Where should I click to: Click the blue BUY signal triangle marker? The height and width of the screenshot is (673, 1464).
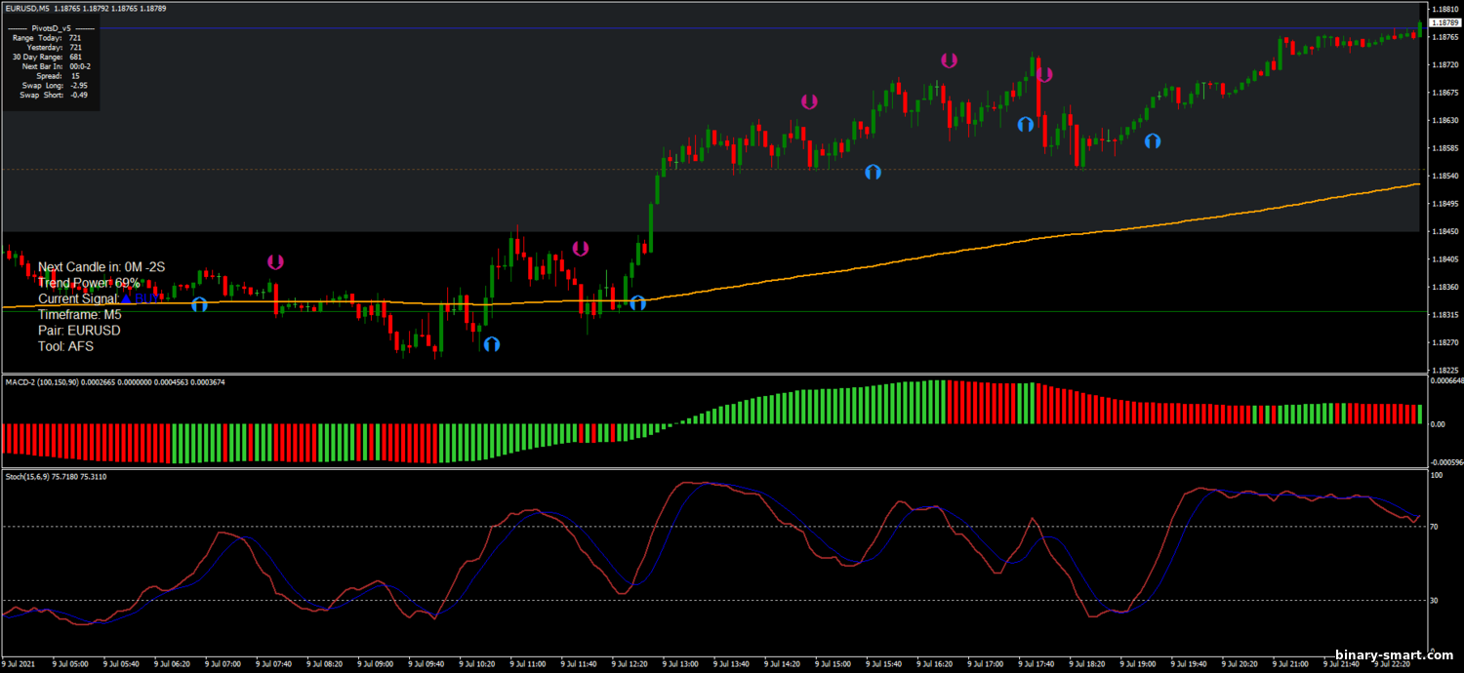click(x=126, y=297)
